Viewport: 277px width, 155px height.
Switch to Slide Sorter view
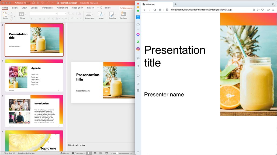pyautogui.click(x=95, y=153)
